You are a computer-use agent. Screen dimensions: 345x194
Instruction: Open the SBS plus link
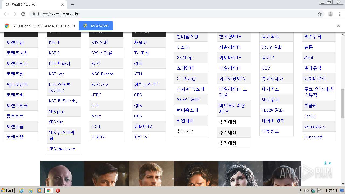[x=57, y=112]
